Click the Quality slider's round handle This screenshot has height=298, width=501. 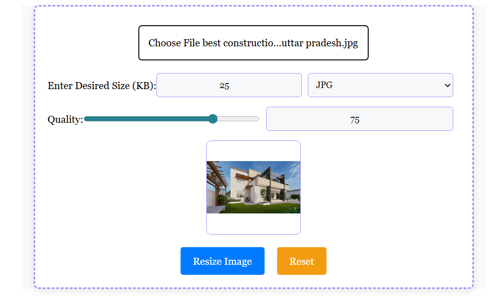(x=213, y=119)
